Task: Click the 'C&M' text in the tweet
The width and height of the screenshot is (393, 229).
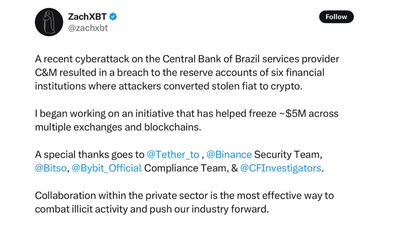Action: click(46, 72)
